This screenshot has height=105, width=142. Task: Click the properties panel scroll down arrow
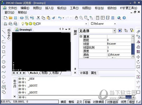point(133,56)
